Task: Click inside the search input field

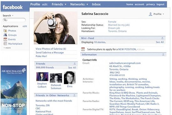Action: coord(14,20)
